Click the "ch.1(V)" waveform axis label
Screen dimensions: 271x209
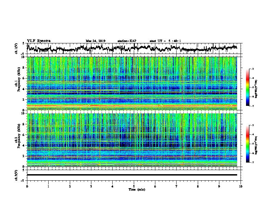(16, 48)
